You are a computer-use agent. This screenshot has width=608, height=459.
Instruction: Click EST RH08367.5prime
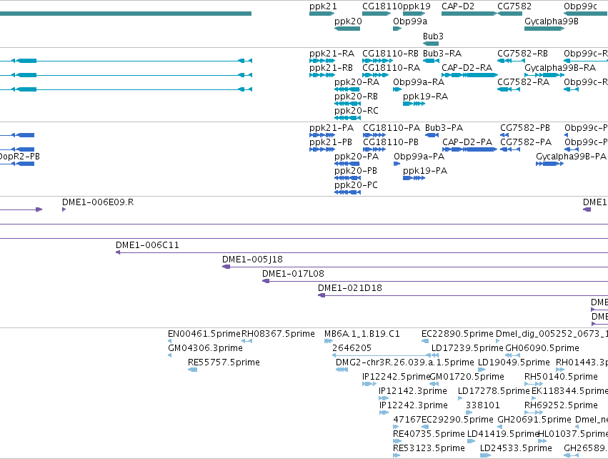[246, 341]
